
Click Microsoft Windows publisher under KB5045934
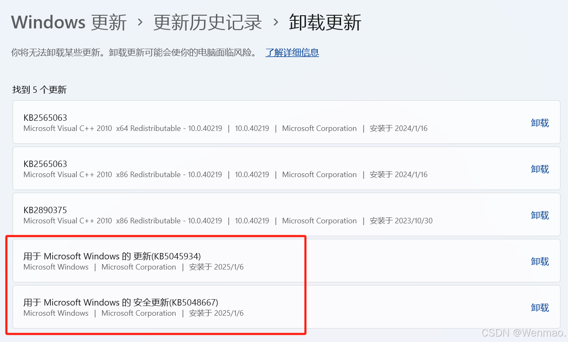click(x=56, y=267)
